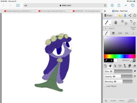The width and height of the screenshot is (137, 103).
Task: Open the Donate link
Action: pos(113,101)
